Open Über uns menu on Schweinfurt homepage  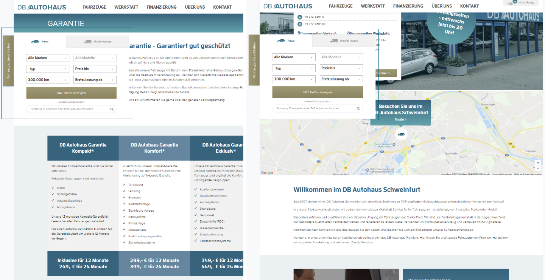pos(442,6)
